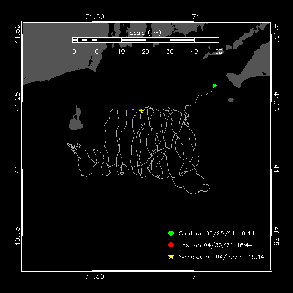Click the top axis '-71.50' longitude label

click(x=92, y=17)
